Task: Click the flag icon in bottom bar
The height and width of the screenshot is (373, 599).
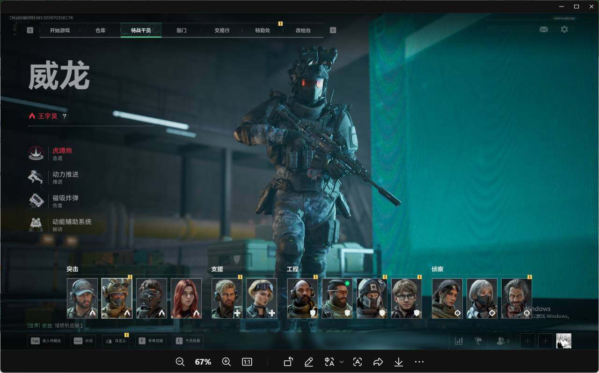Action: 478,341
